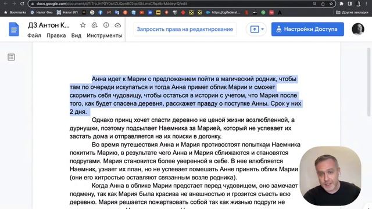Open the https://cgifederal... bookmark
Viewport: 372px width, 209px height.
(x=223, y=12)
